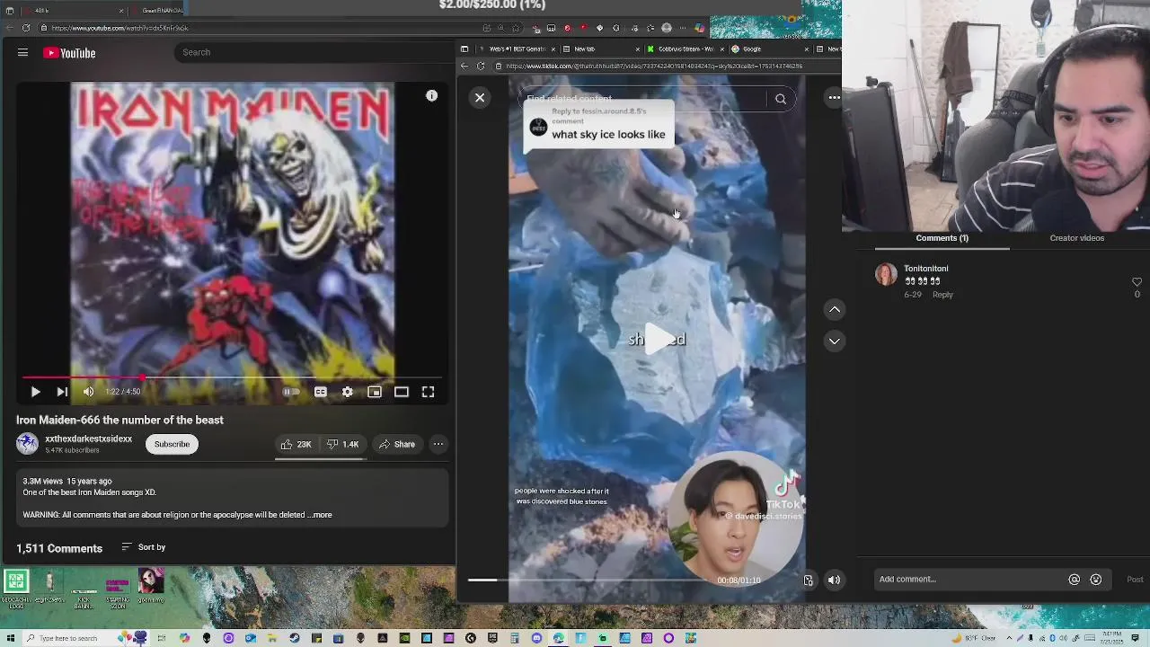Focus the Add comment field
The height and width of the screenshot is (647, 1150).
tap(970, 580)
